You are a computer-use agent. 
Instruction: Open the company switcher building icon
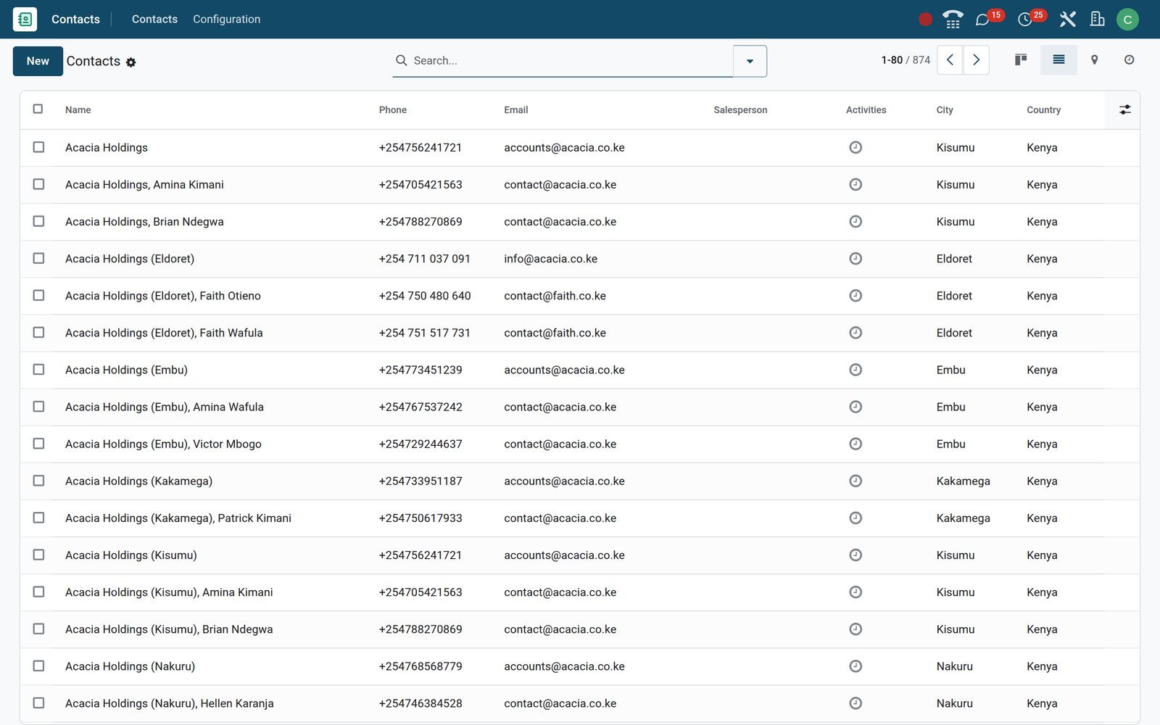(1097, 19)
